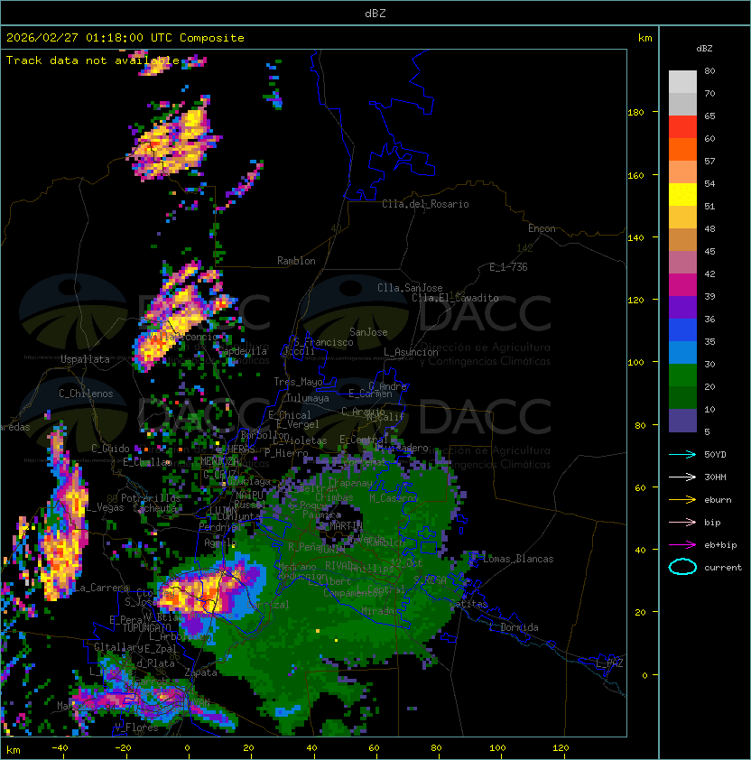Click the white 30HM arrow legend icon
751x760 pixels.
(682, 477)
